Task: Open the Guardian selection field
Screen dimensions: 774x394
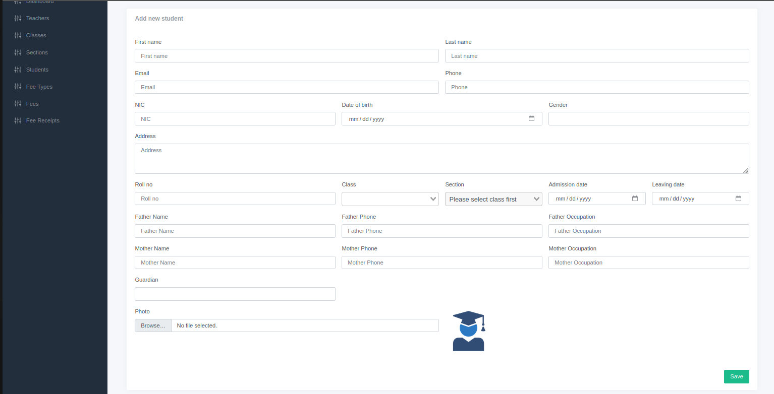Action: [x=235, y=294]
